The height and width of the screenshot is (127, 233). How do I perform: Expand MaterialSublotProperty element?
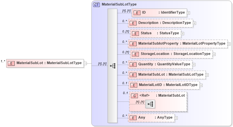pyautogui.click(x=229, y=44)
